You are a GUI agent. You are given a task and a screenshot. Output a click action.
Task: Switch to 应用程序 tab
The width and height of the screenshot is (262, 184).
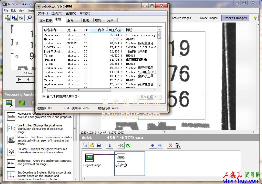tap(46, 20)
